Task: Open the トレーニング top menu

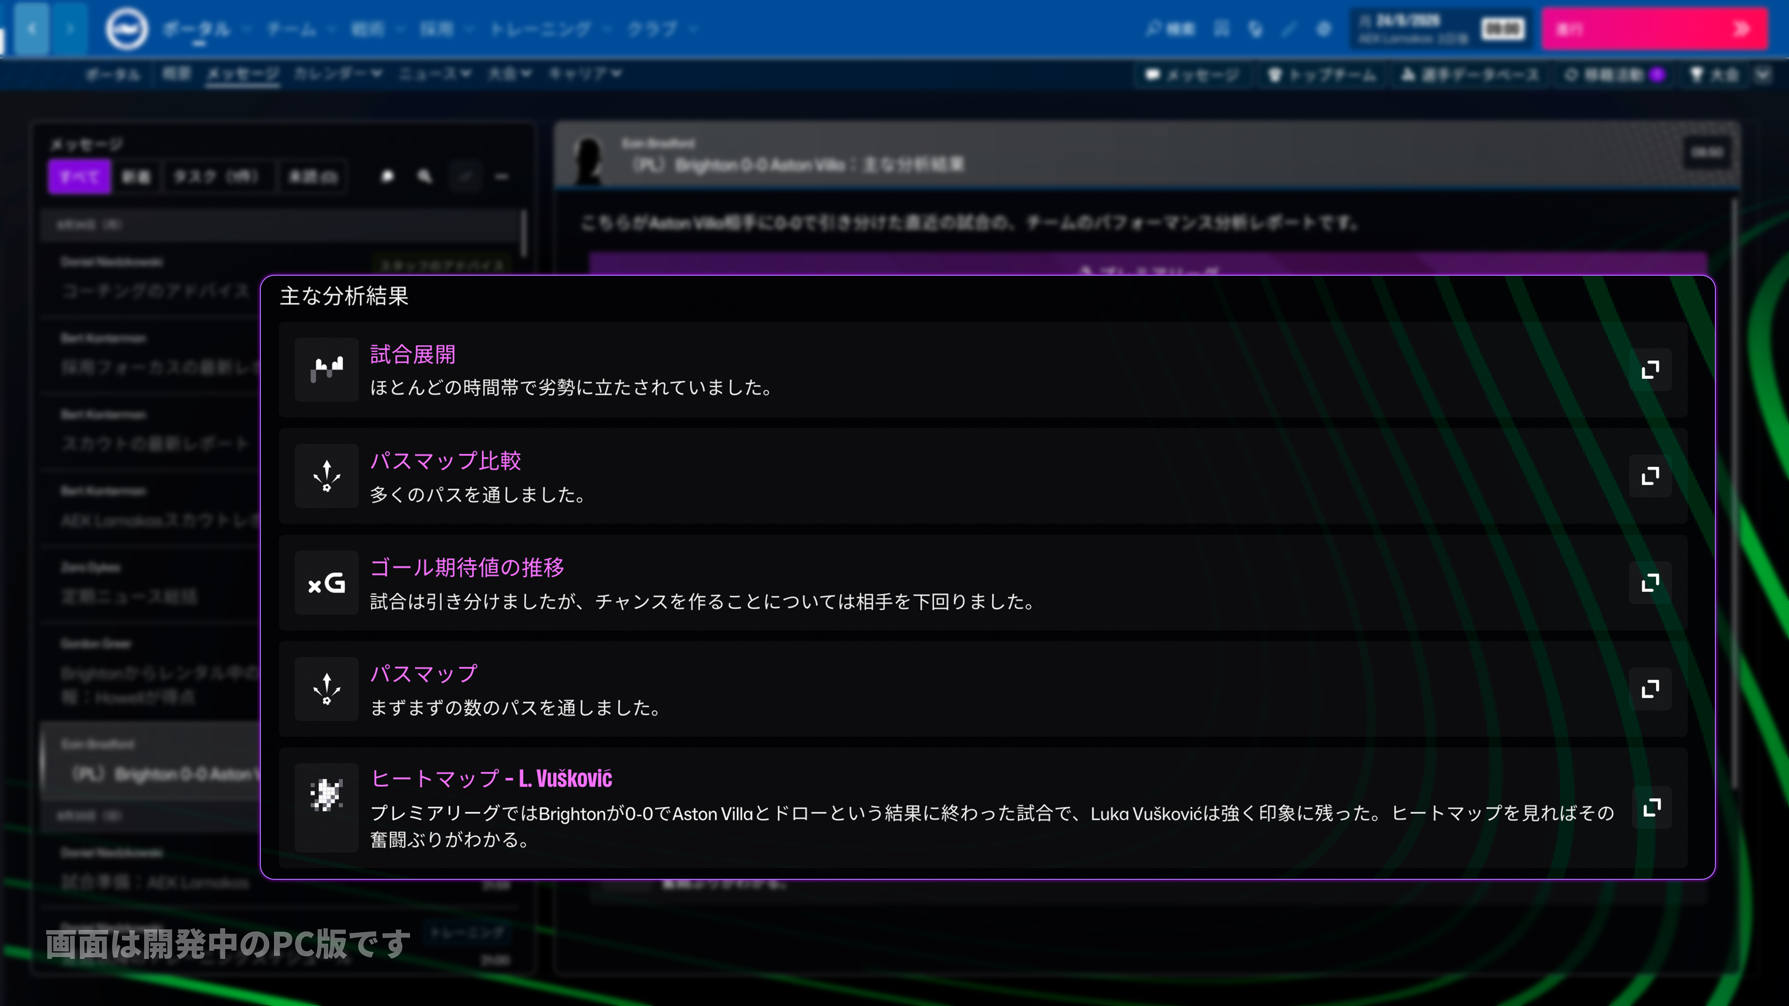Action: (541, 29)
